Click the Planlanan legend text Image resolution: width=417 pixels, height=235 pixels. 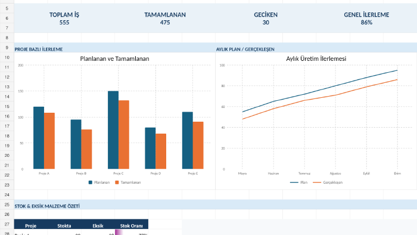point(102,183)
